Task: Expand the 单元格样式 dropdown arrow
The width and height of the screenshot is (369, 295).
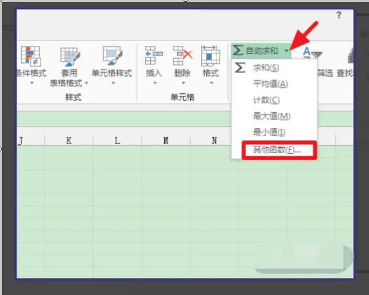Action: pos(113,83)
